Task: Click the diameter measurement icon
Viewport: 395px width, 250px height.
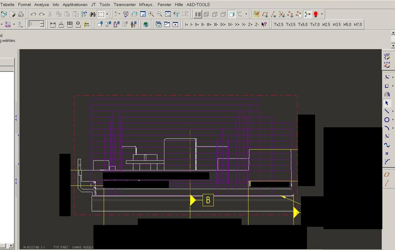Action: click(x=78, y=24)
